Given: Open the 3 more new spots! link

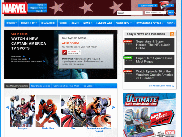Looking at the screenshot, I should pyautogui.click(x=19, y=59).
